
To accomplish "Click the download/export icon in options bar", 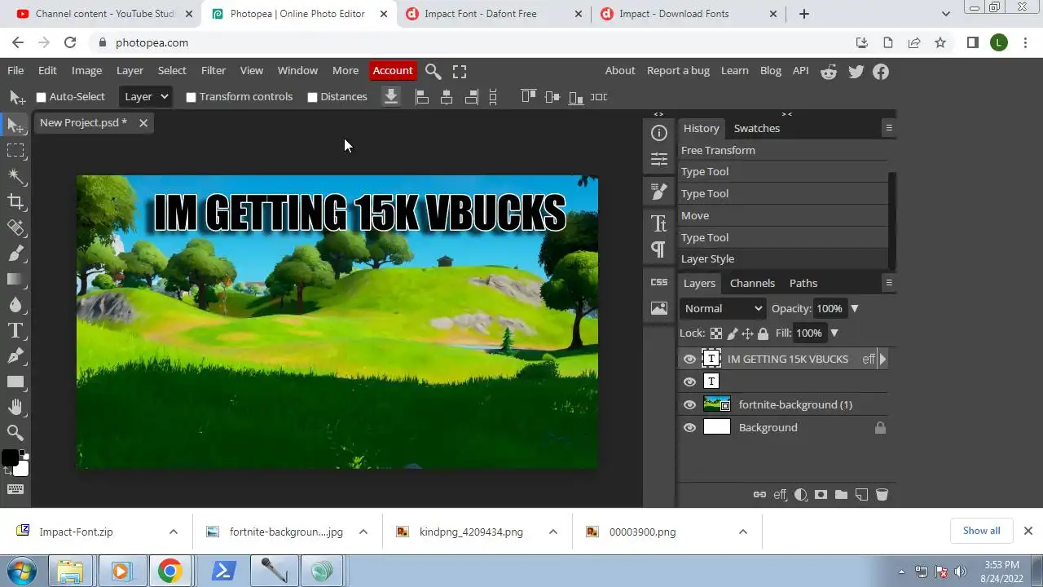I will point(391,97).
